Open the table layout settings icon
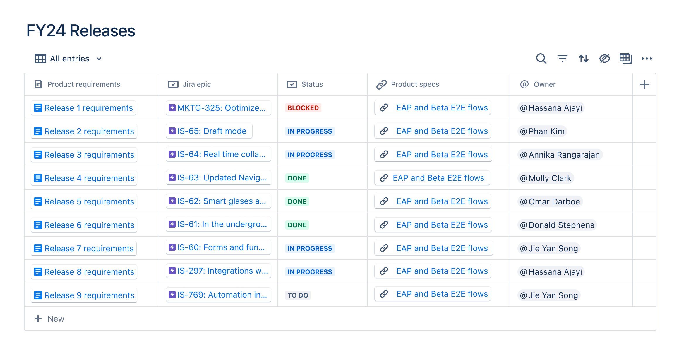This screenshot has height=352, width=679. click(626, 59)
